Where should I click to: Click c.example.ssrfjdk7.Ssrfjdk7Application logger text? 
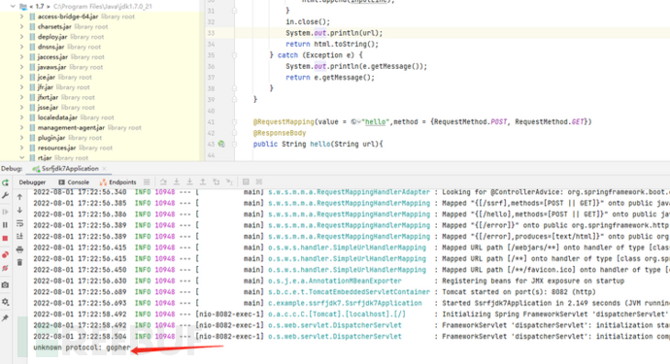pyautogui.click(x=345, y=303)
